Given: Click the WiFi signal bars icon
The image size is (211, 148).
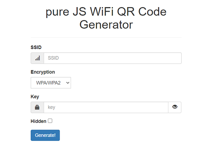Looking at the screenshot, I should click(37, 58).
